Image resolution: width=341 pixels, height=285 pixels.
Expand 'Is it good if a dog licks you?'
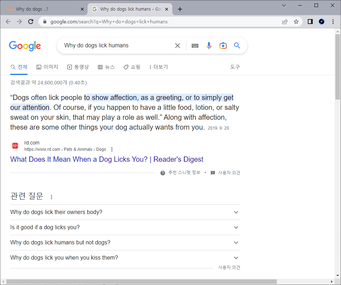[x=125, y=227]
